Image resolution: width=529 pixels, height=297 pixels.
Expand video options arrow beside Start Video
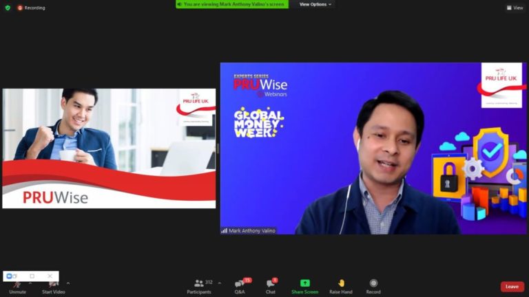68,283
